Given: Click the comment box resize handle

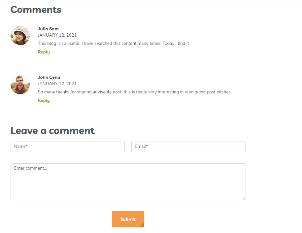Looking at the screenshot, I should pyautogui.click(x=244, y=198).
